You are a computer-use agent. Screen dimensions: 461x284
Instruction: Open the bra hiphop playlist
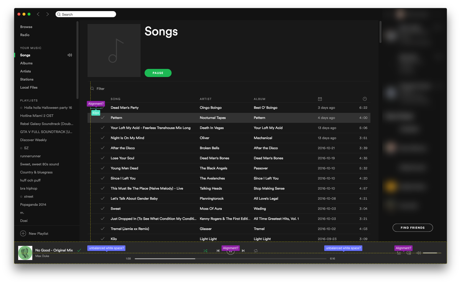point(29,188)
